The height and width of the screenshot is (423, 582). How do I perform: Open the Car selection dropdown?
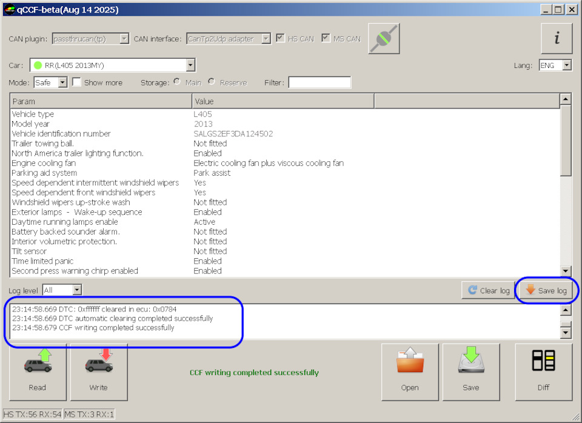113,65
